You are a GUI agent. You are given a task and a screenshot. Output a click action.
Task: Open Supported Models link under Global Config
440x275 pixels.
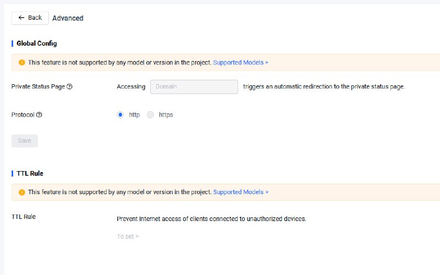click(x=240, y=63)
